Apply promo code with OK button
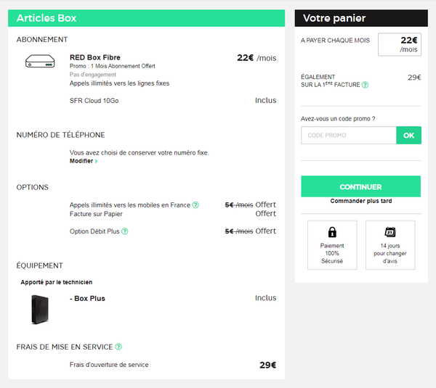The width and height of the screenshot is (436, 388). coord(408,136)
